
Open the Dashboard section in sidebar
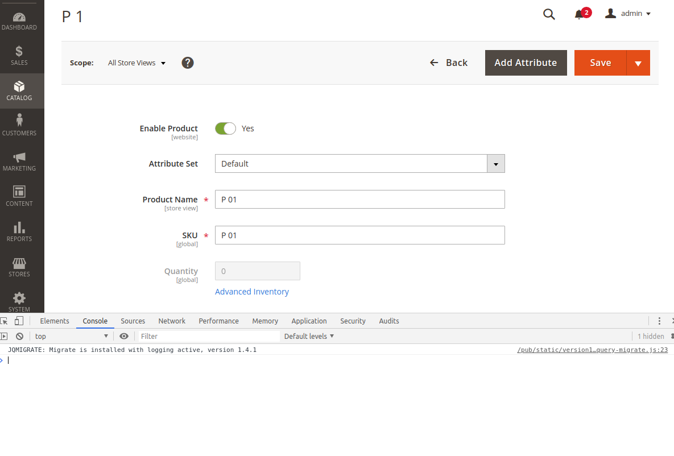19,22
